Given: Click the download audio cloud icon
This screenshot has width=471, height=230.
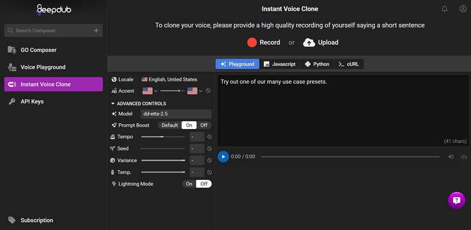Looking at the screenshot, I should click(464, 157).
